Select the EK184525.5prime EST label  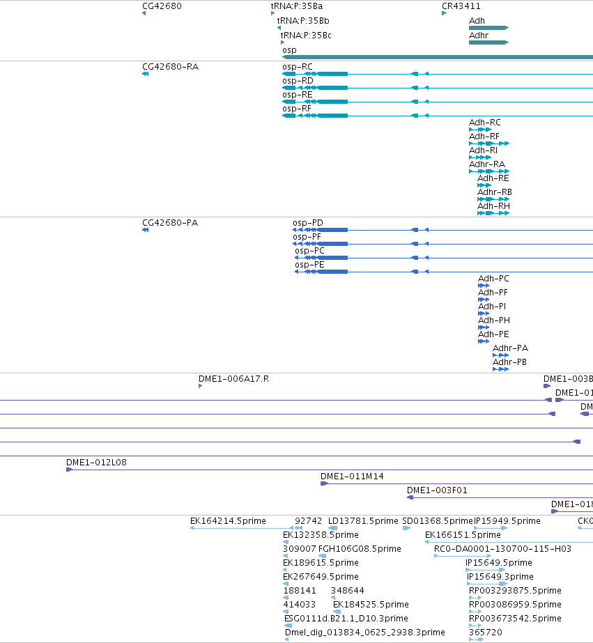371,605
